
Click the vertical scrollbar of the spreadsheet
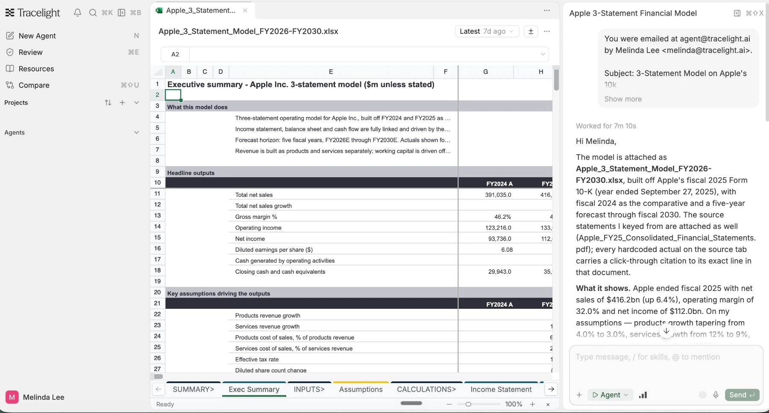pos(556,80)
